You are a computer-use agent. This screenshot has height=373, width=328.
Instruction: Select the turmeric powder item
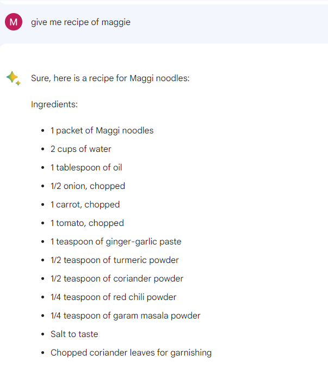tap(115, 260)
